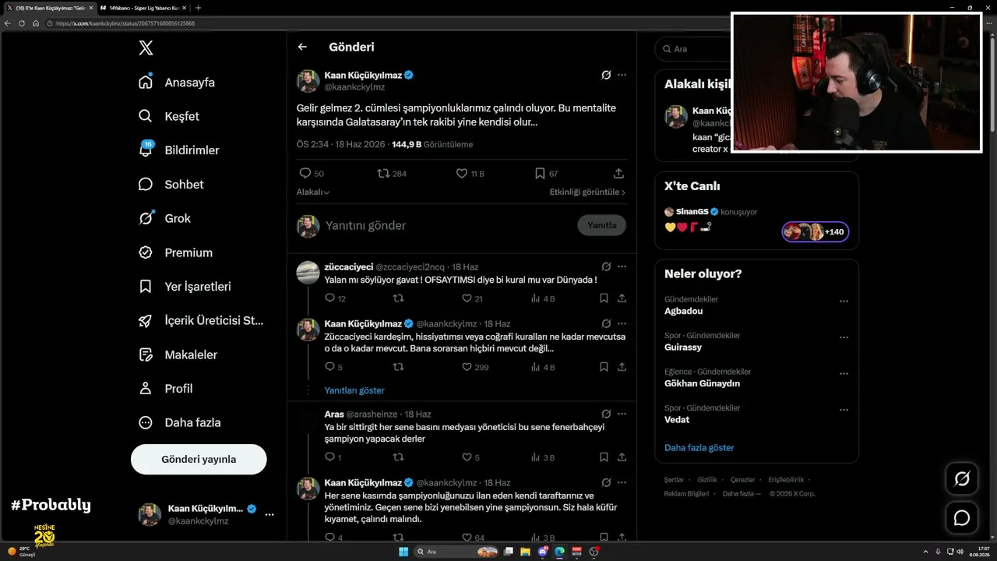Open more options for Guirassy trend
997x561 pixels.
point(844,337)
